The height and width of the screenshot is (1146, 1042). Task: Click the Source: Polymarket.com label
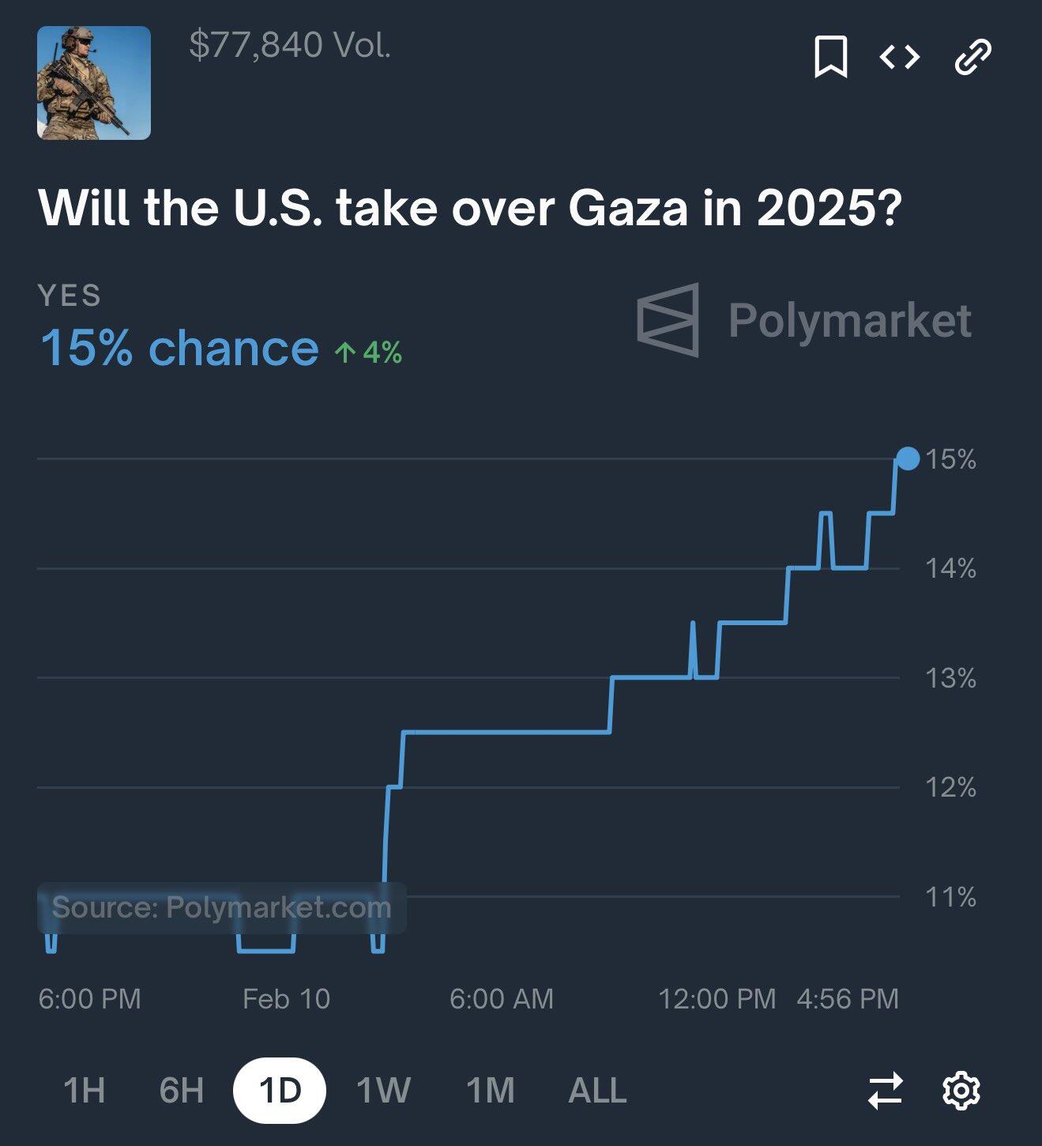221,907
